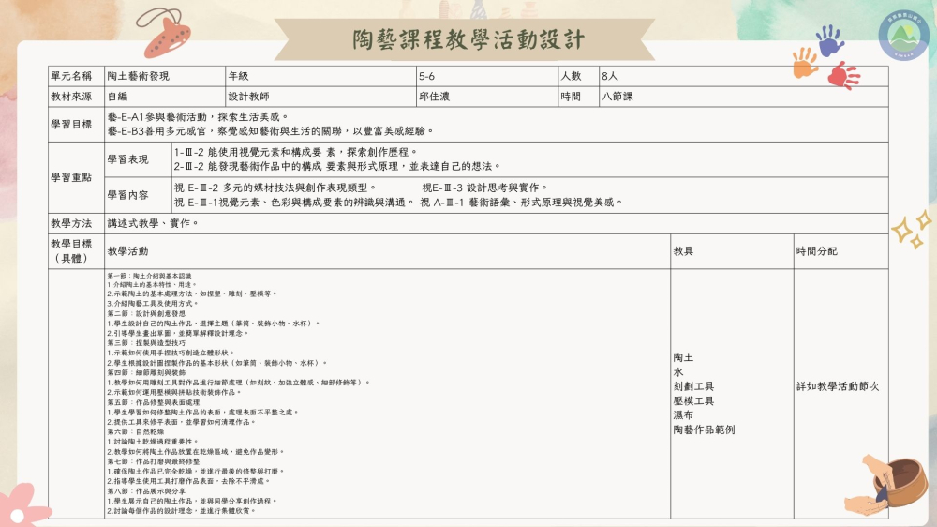Click the '時間分配' header cell
937x527 pixels.
click(841, 251)
